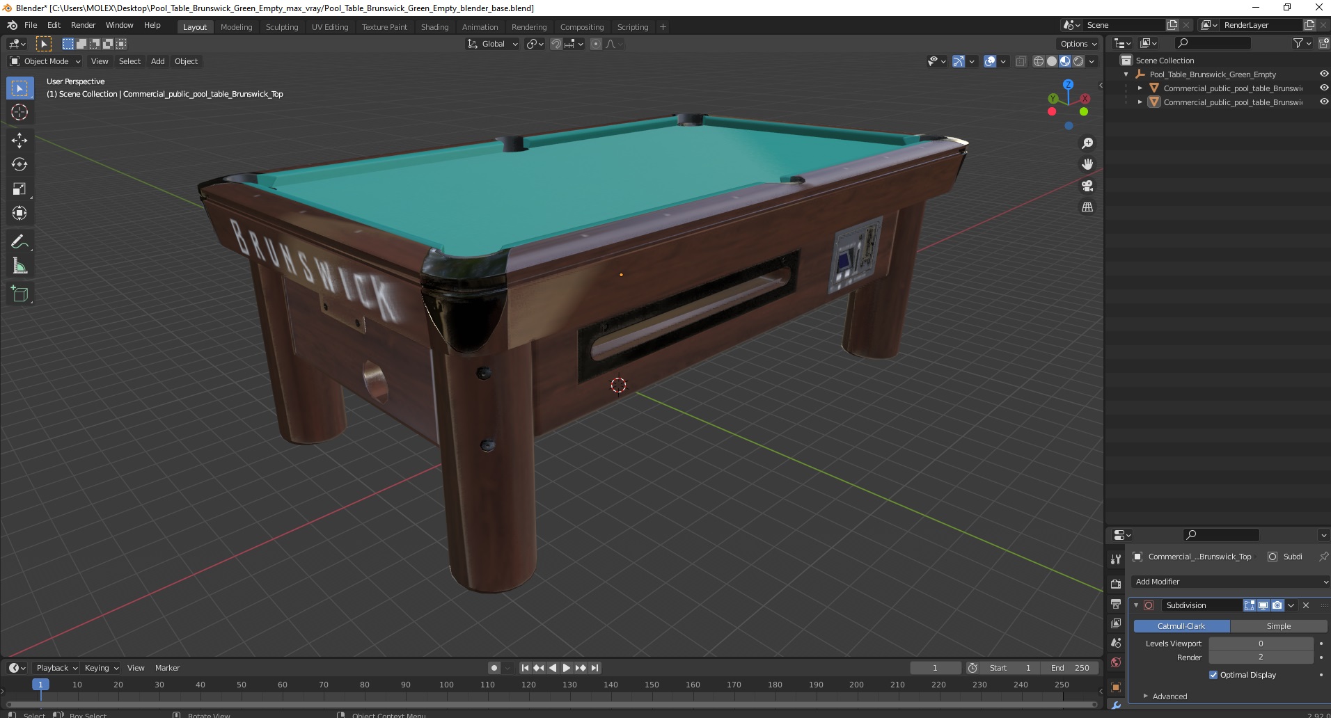Open Scene properties tab
The image size is (1331, 718).
[1116, 643]
